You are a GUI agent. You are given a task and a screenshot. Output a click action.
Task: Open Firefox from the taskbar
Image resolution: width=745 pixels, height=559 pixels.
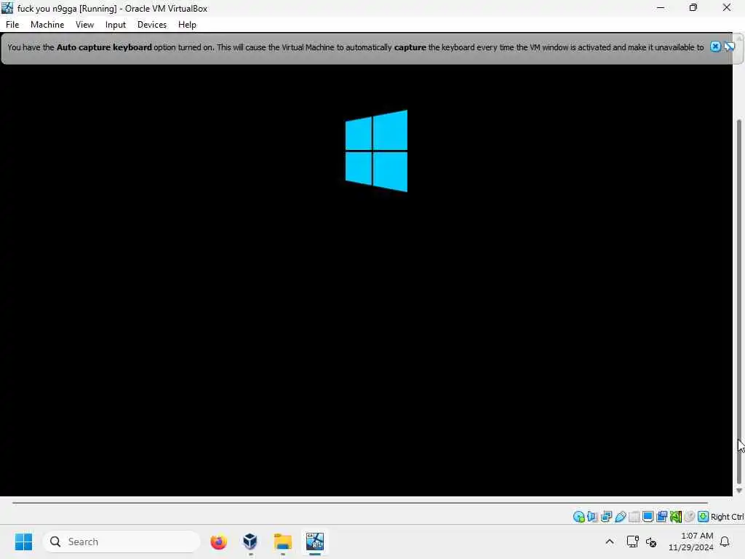tap(218, 542)
